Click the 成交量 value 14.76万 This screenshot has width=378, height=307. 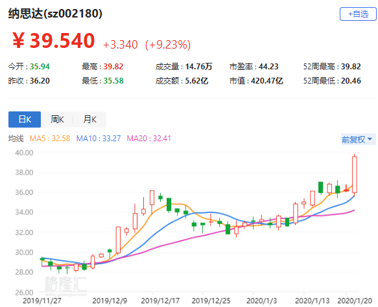pyautogui.click(x=198, y=67)
